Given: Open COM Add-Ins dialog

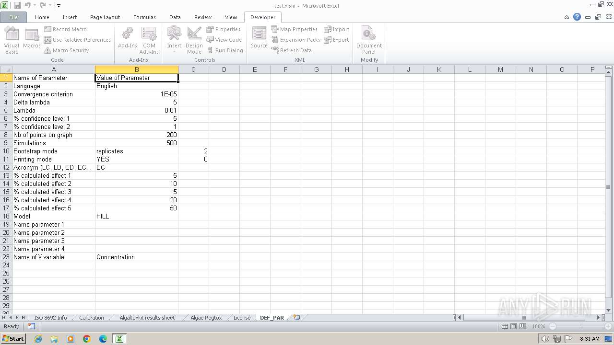Looking at the screenshot, I should pyautogui.click(x=149, y=41).
